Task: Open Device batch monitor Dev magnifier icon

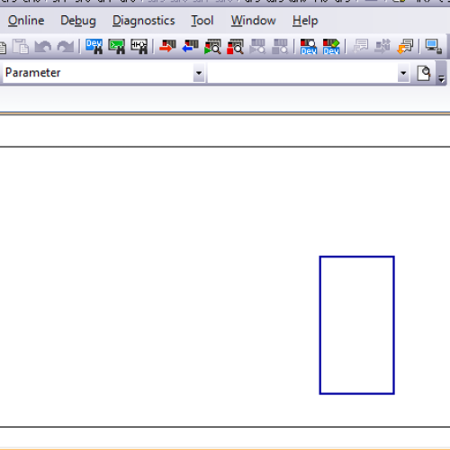Action: pyautogui.click(x=309, y=47)
